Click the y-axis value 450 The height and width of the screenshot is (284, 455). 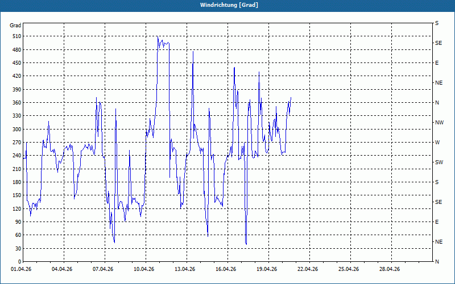click(17, 63)
